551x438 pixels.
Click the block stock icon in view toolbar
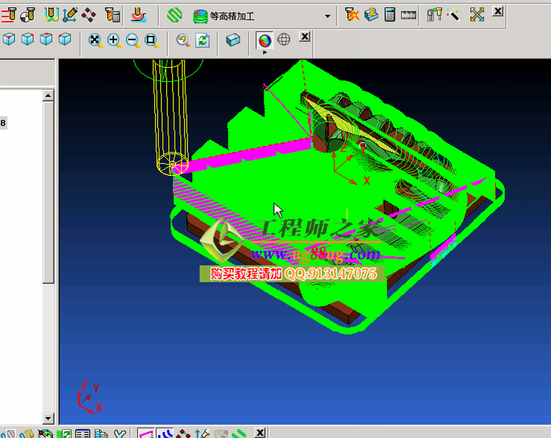233,40
